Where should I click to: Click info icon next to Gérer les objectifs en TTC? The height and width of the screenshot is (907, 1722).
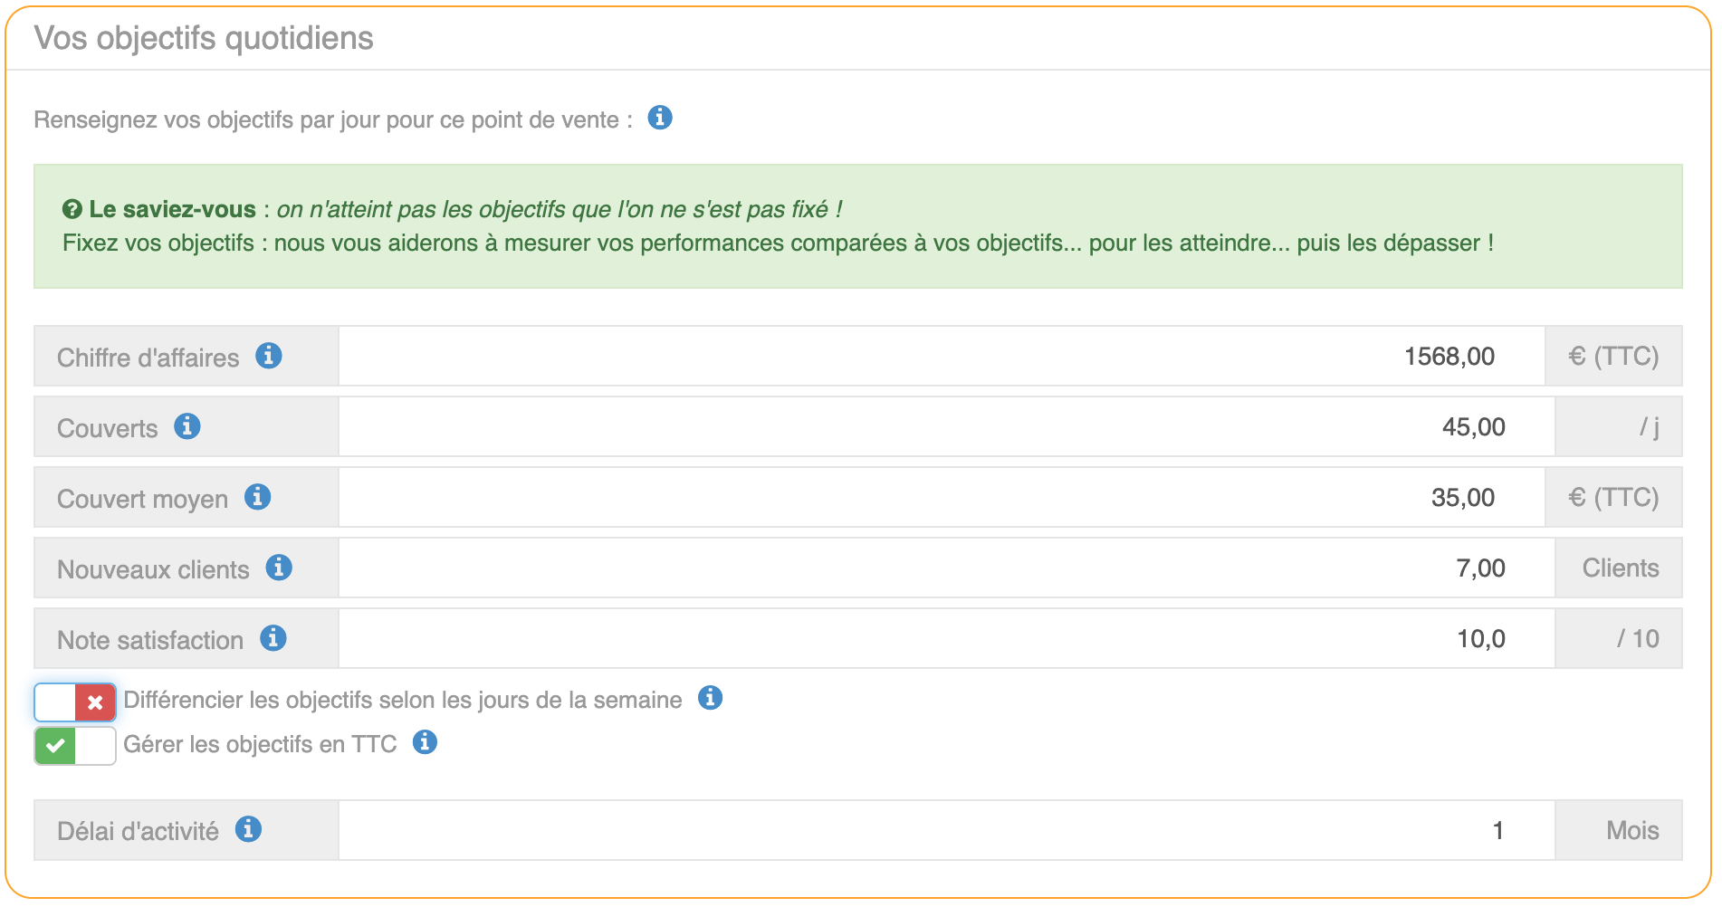[x=425, y=742]
